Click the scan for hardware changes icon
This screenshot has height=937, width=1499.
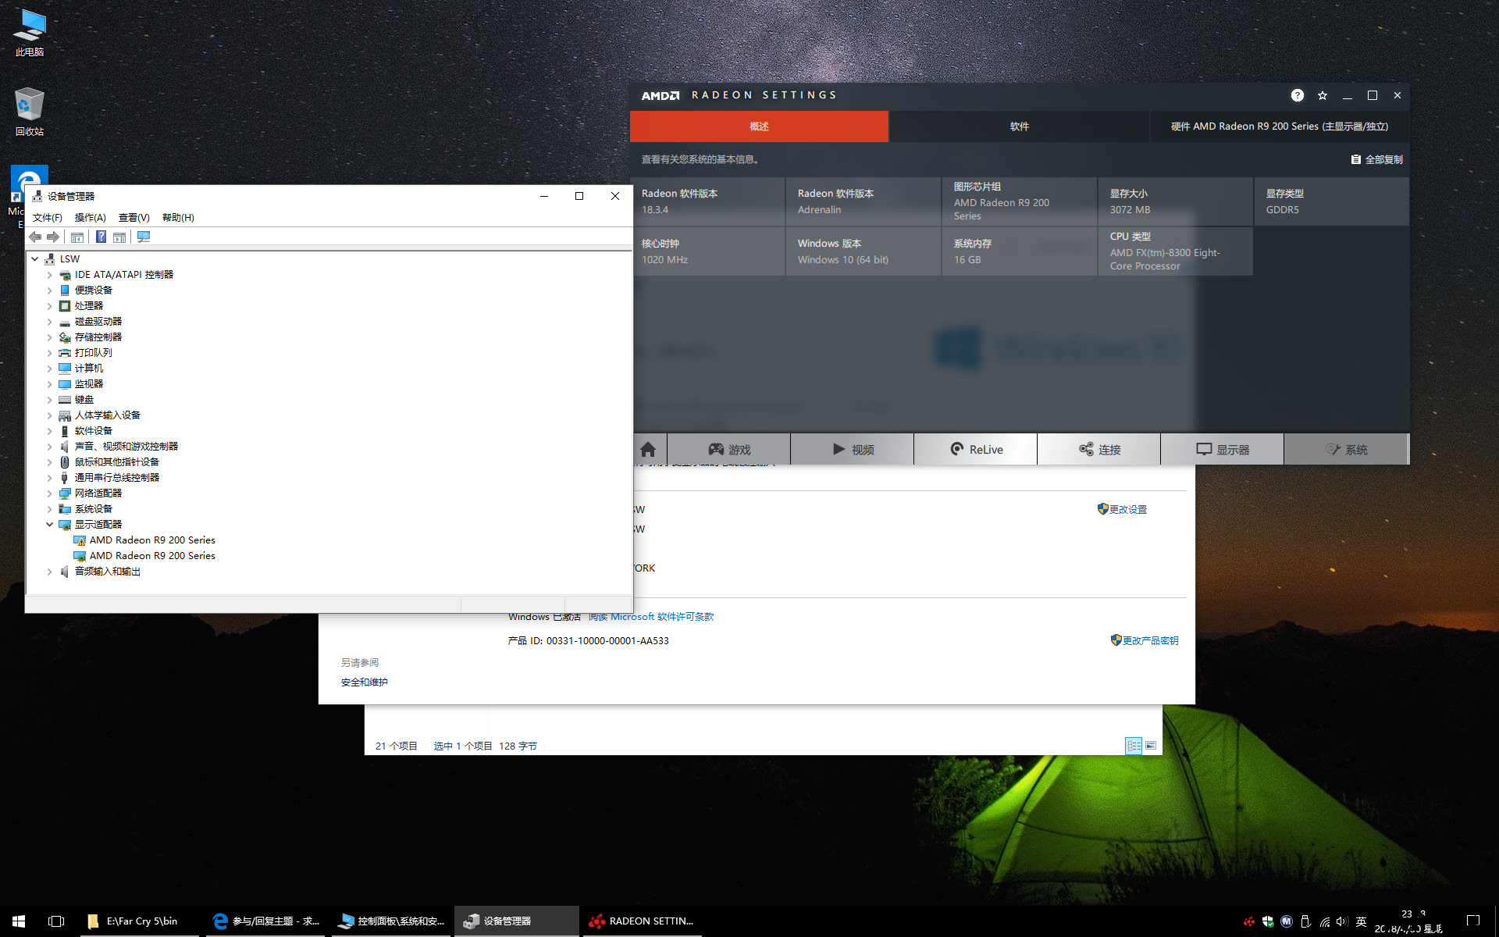point(144,237)
